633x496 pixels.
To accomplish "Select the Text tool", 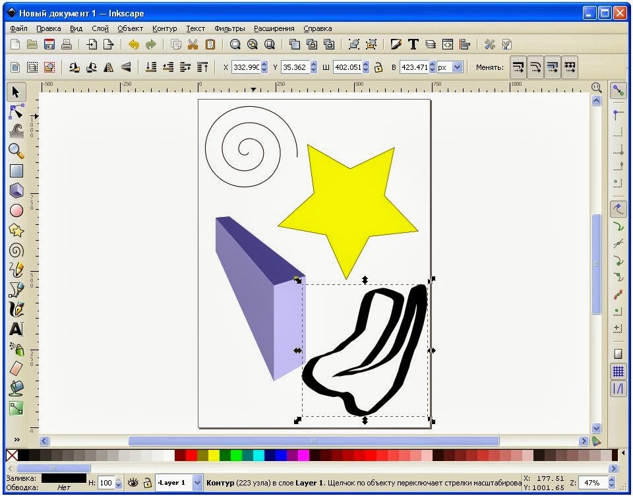I will coord(16,328).
